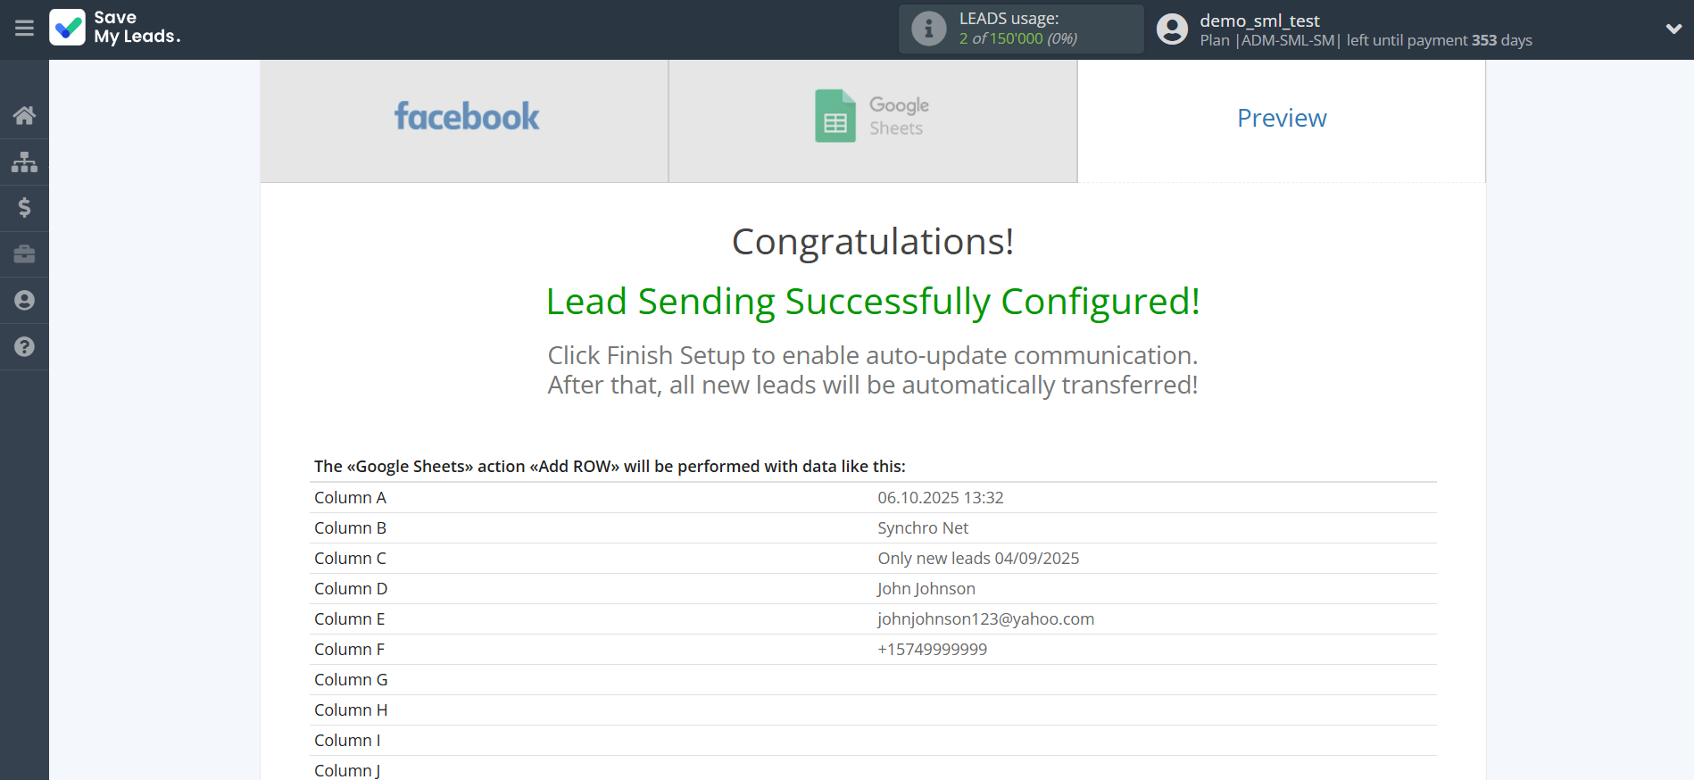Click the SaveMyLeads checkmark logo
Viewport: 1694px width, 780px height.
tap(68, 28)
